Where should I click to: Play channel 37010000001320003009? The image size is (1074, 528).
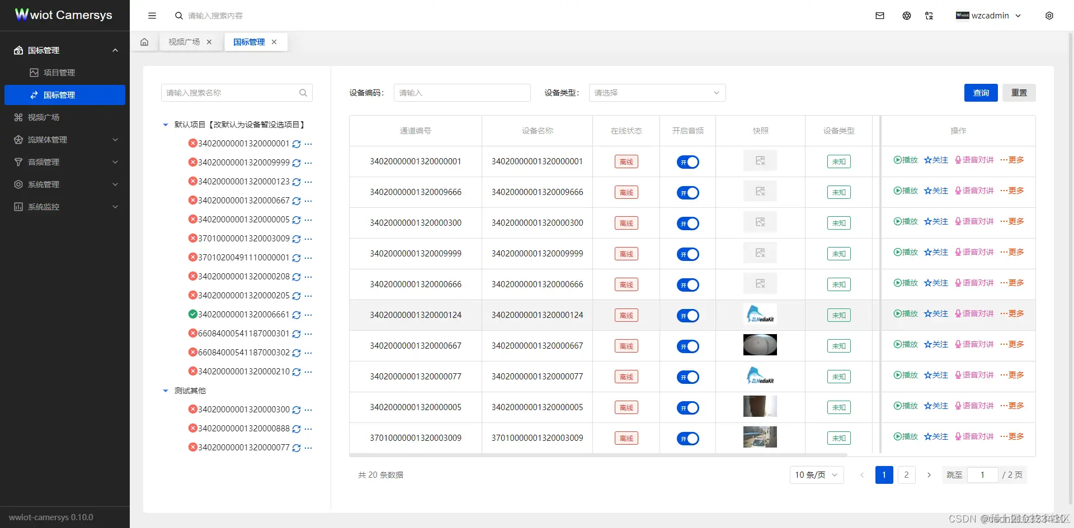pyautogui.click(x=906, y=436)
